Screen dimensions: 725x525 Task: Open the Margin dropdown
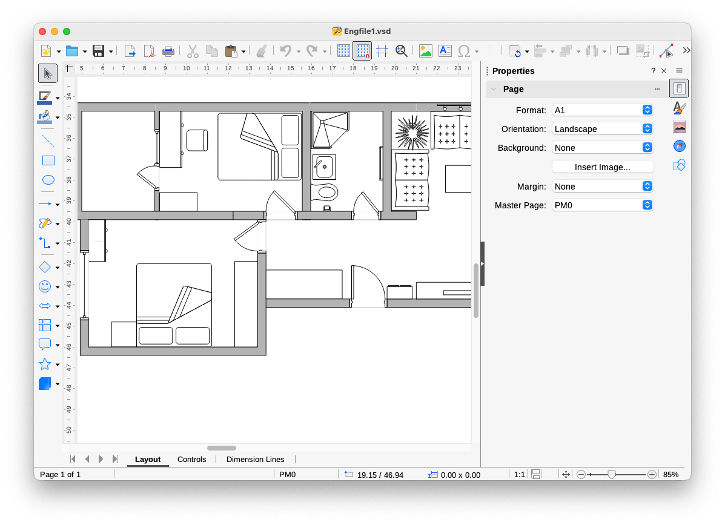[x=603, y=187]
